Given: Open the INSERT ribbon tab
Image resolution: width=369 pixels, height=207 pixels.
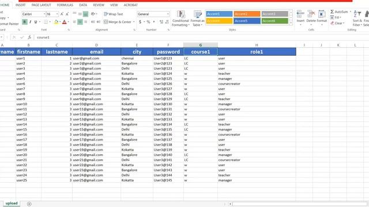Looking at the screenshot, I should [x=21, y=5].
